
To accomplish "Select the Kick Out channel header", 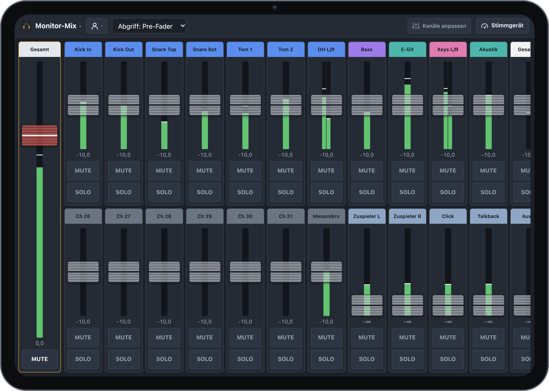I will point(124,49).
